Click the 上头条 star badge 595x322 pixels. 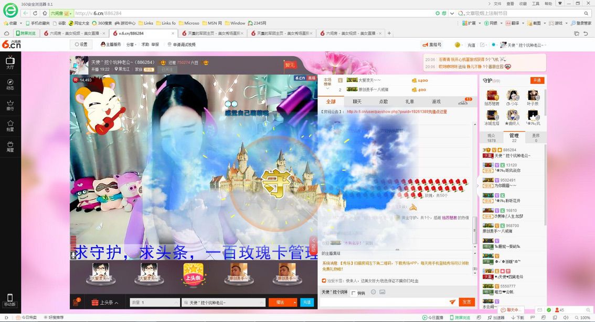coord(193,275)
